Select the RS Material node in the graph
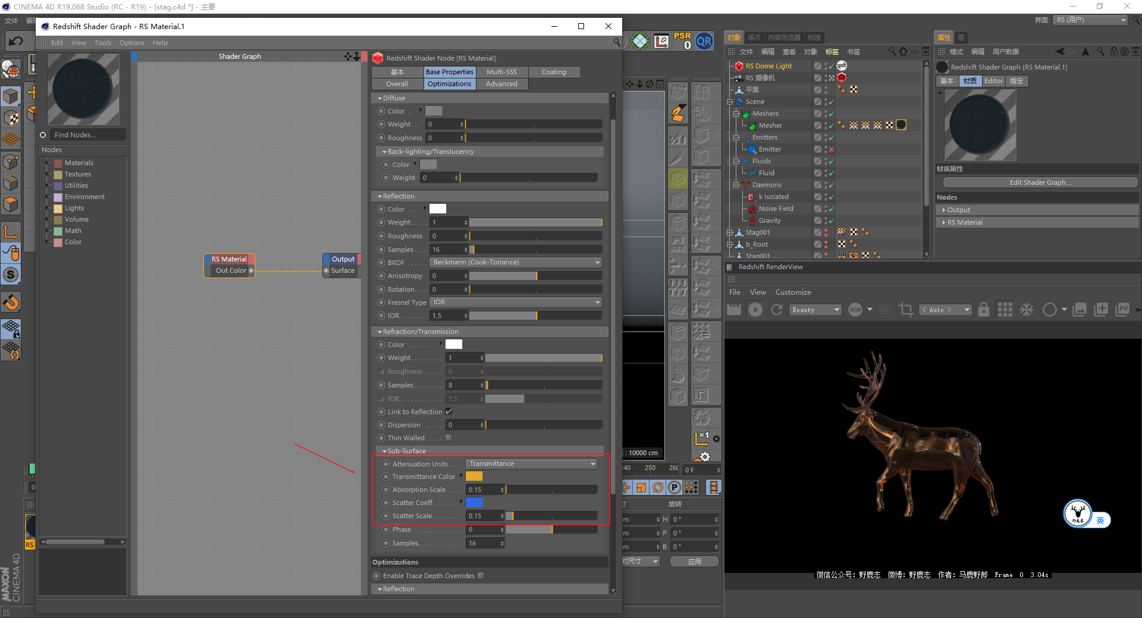1142x618 pixels. point(229,259)
